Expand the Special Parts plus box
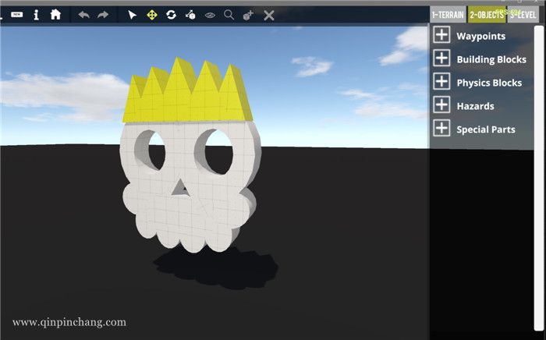 441,128
